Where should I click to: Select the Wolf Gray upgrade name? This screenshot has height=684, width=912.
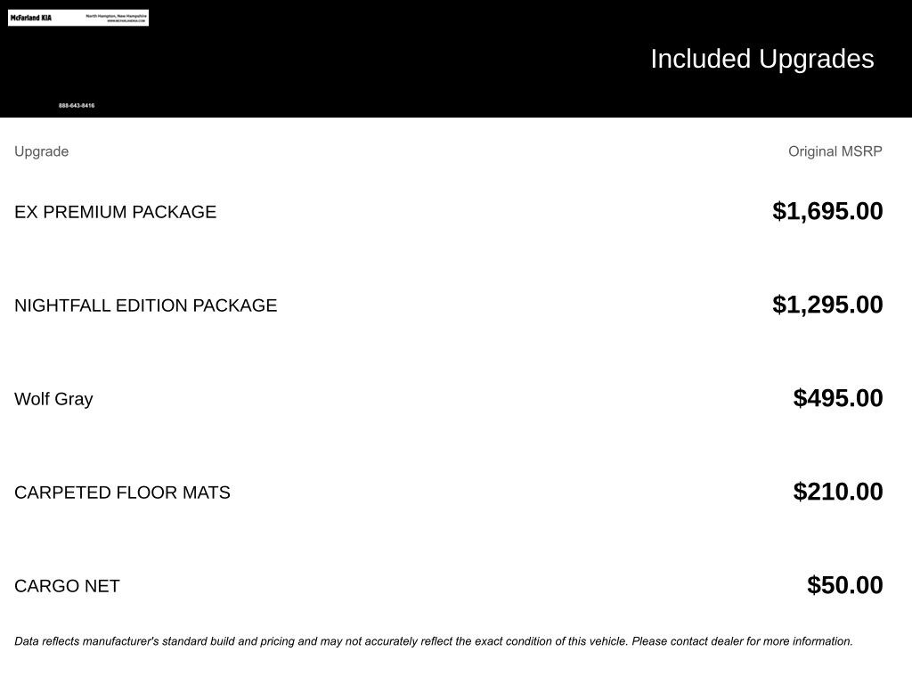[53, 399]
